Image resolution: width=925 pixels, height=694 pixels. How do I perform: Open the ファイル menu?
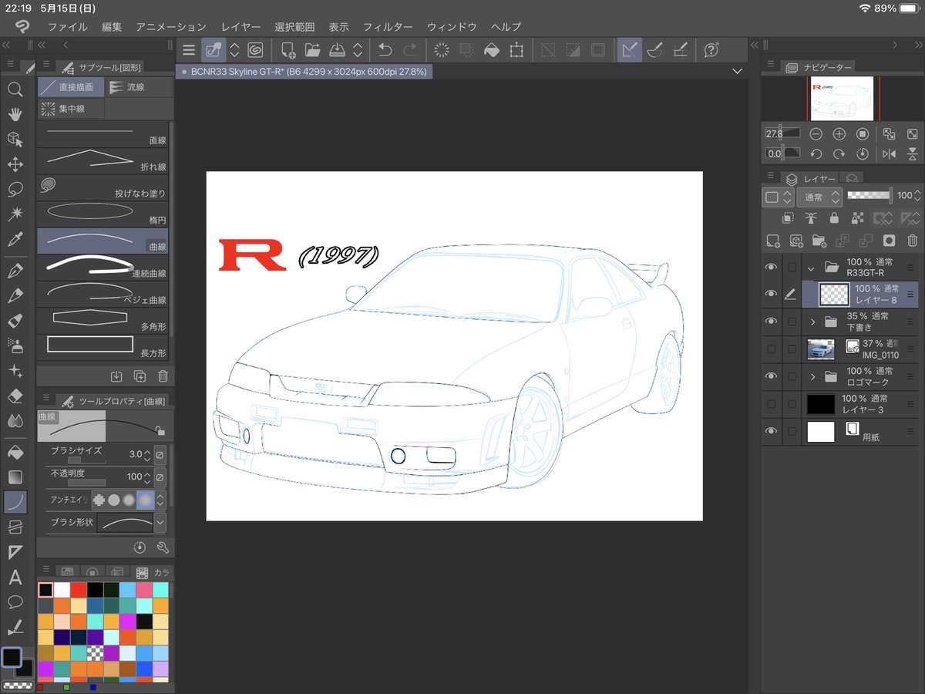click(67, 27)
